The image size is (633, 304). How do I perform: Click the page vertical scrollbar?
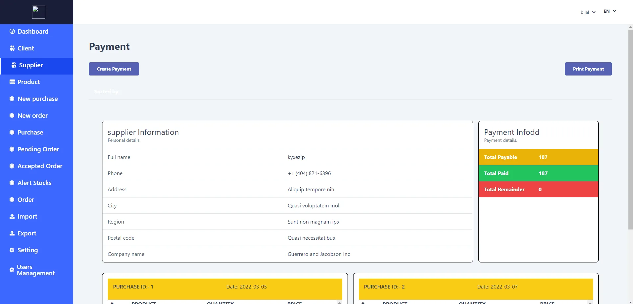(630, 129)
